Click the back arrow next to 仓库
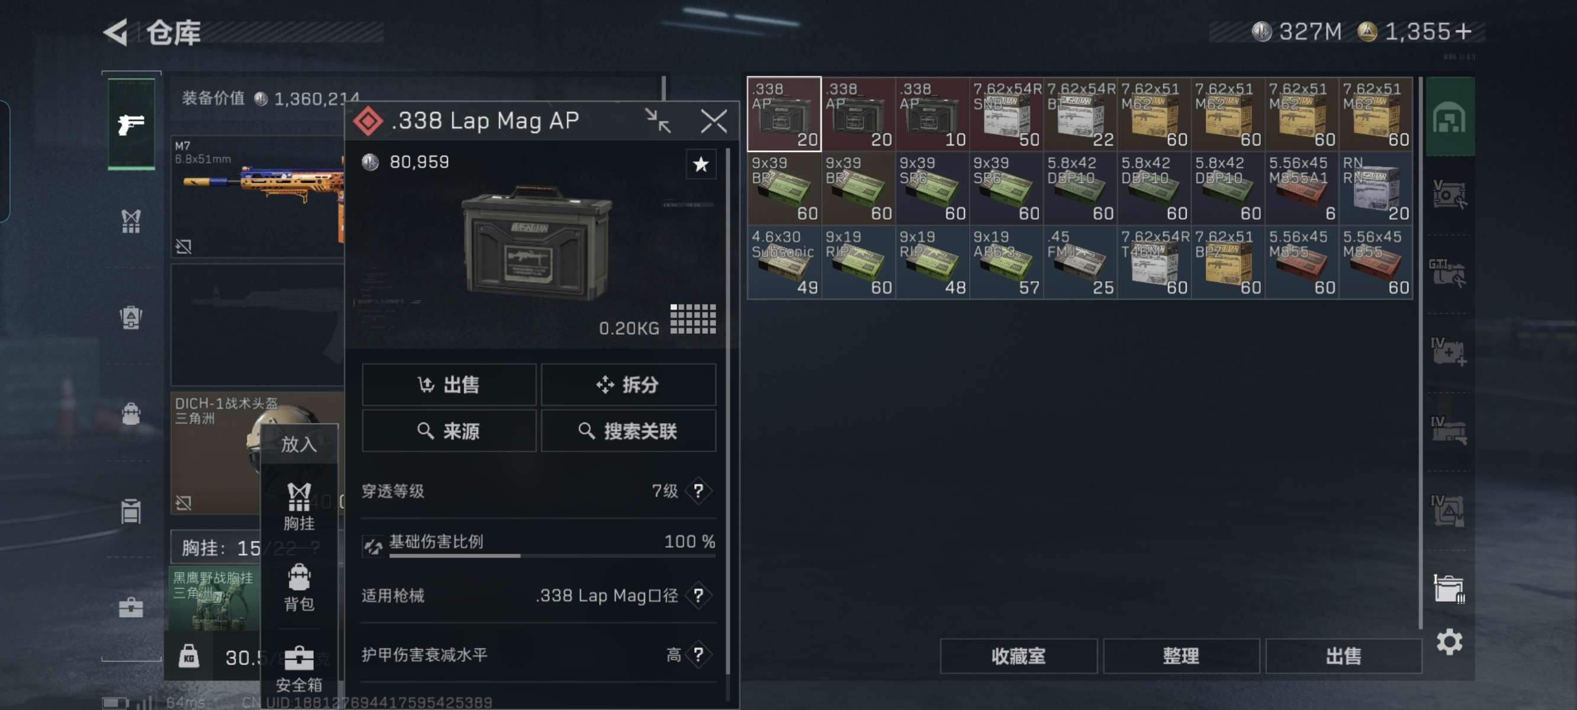Image resolution: width=1577 pixels, height=710 pixels. (115, 32)
